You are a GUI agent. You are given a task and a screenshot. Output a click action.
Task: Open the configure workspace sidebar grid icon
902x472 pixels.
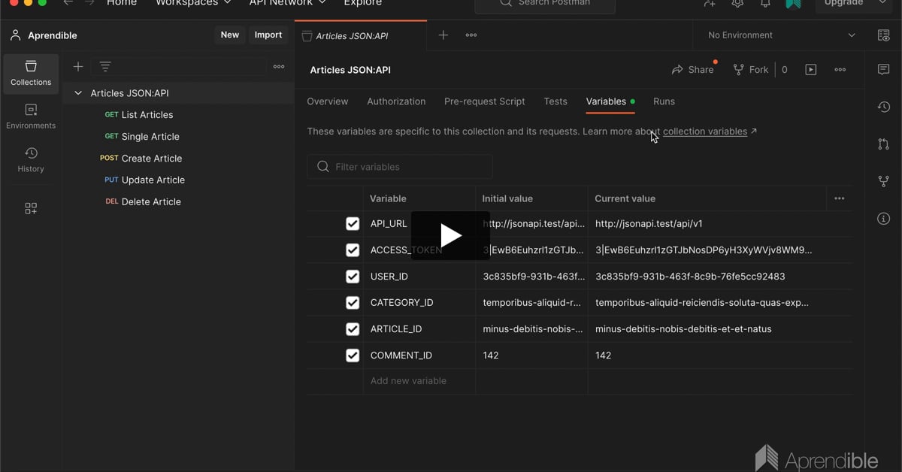coord(31,208)
